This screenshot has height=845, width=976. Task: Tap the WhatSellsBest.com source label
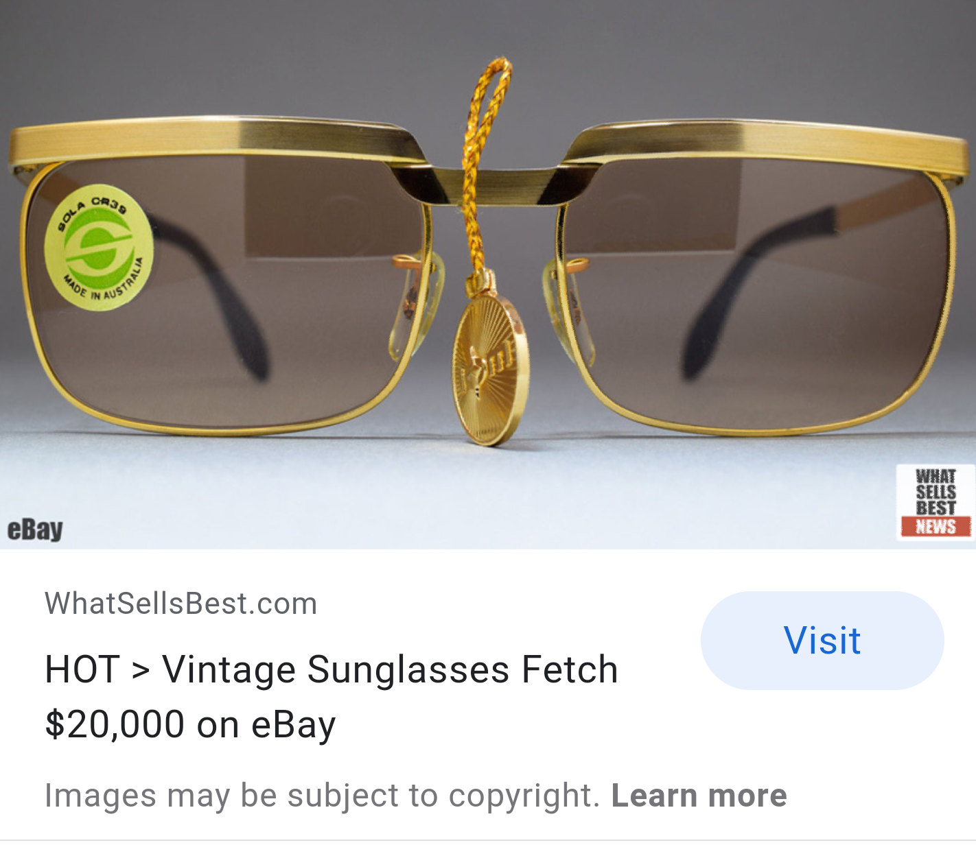pos(181,604)
